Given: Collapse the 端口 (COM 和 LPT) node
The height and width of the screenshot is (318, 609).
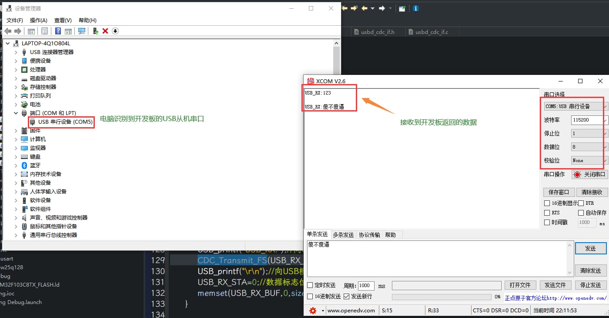Looking at the screenshot, I should pos(16,113).
